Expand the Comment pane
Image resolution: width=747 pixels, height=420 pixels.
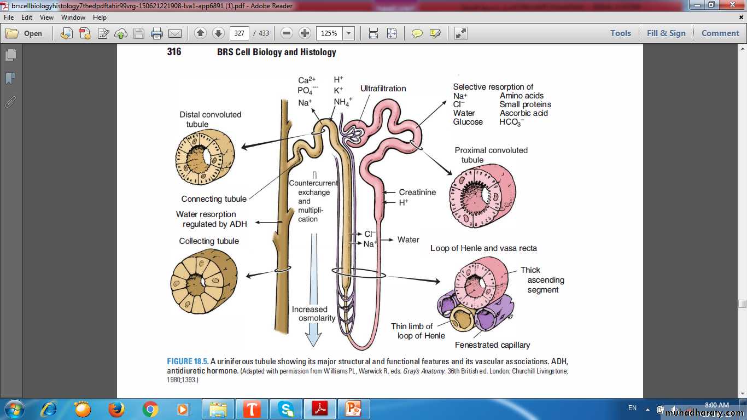click(x=720, y=33)
